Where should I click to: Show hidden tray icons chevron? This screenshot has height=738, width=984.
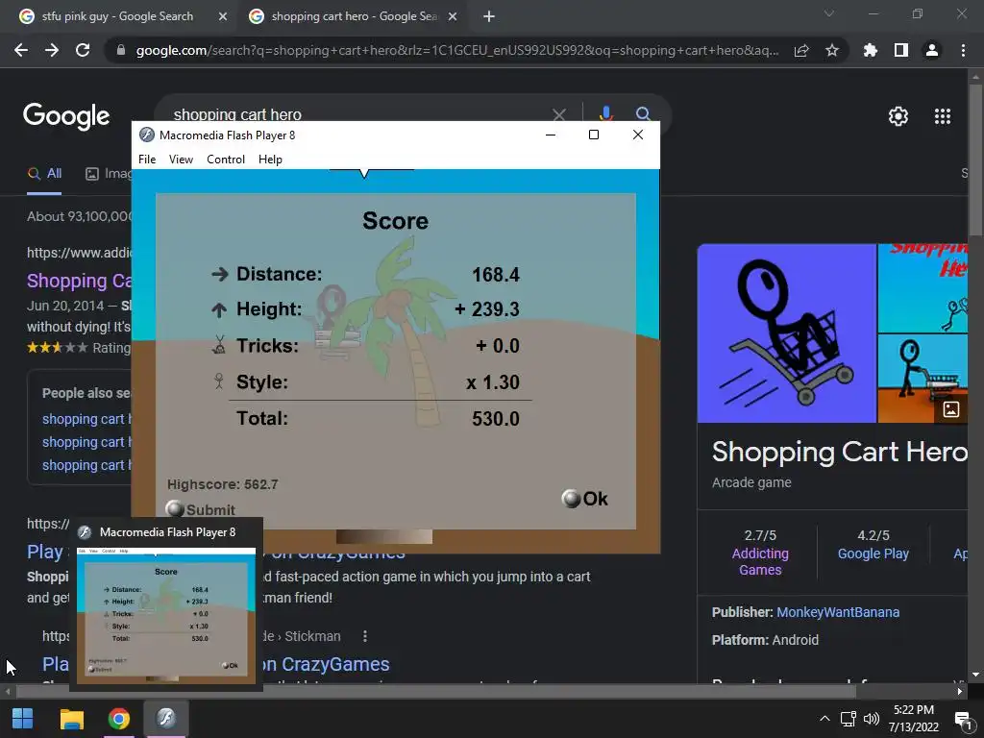pyautogui.click(x=824, y=719)
